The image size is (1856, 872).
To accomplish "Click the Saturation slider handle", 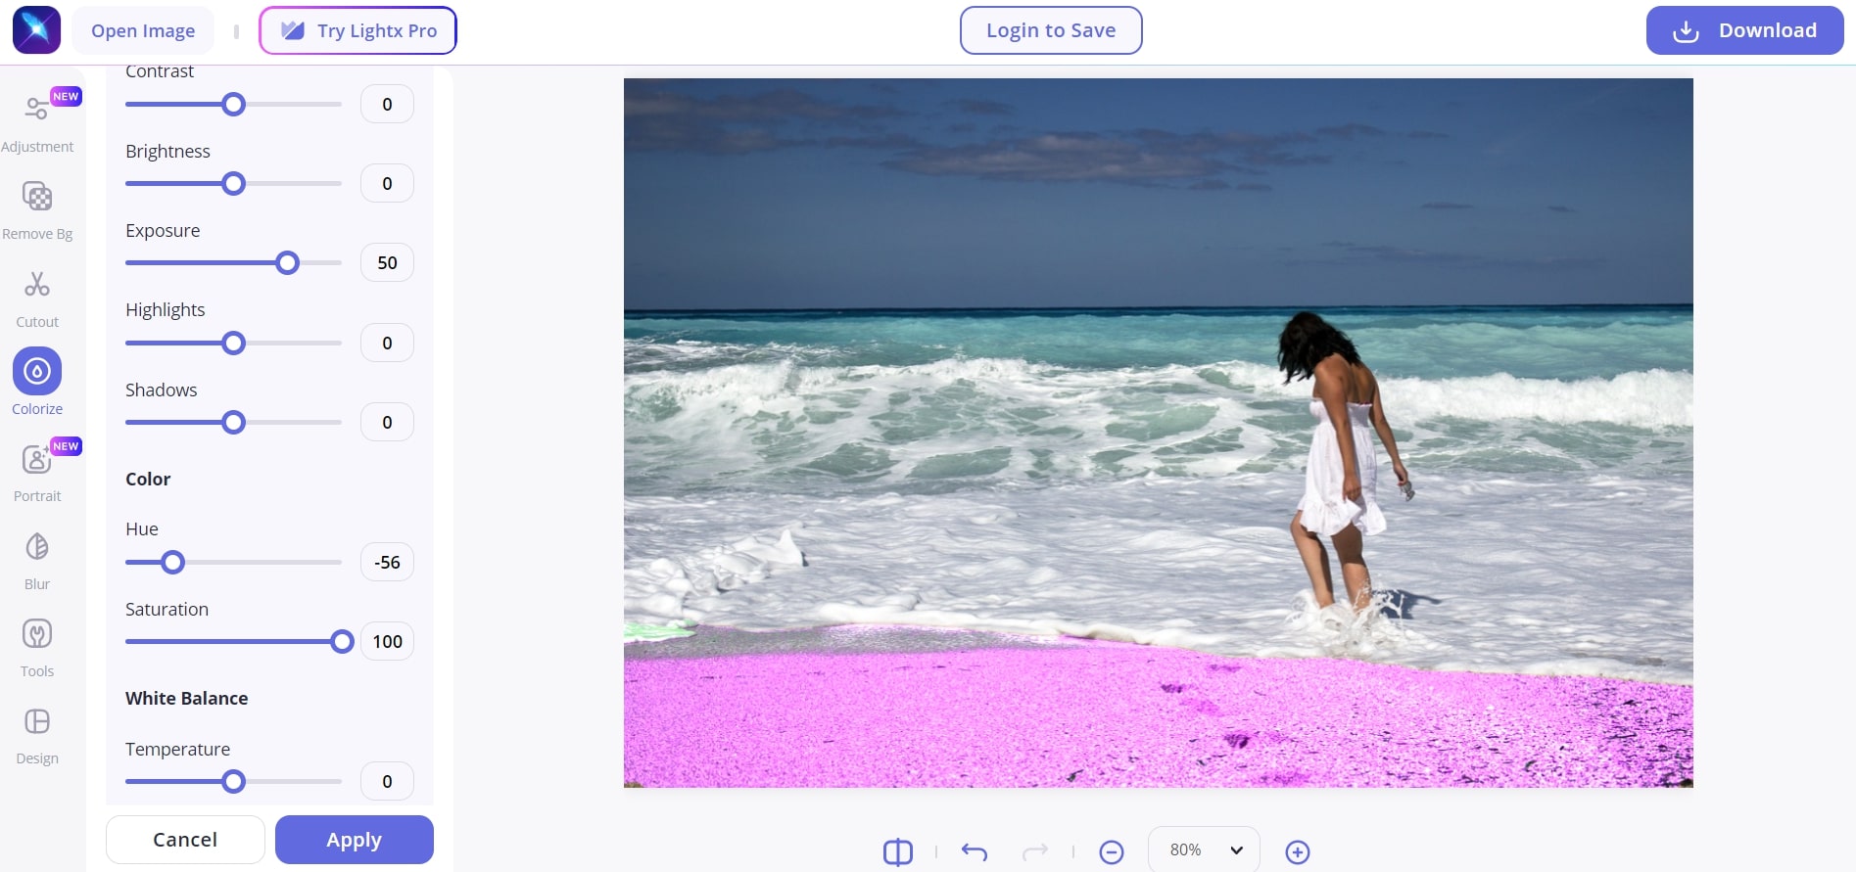I will tap(342, 642).
